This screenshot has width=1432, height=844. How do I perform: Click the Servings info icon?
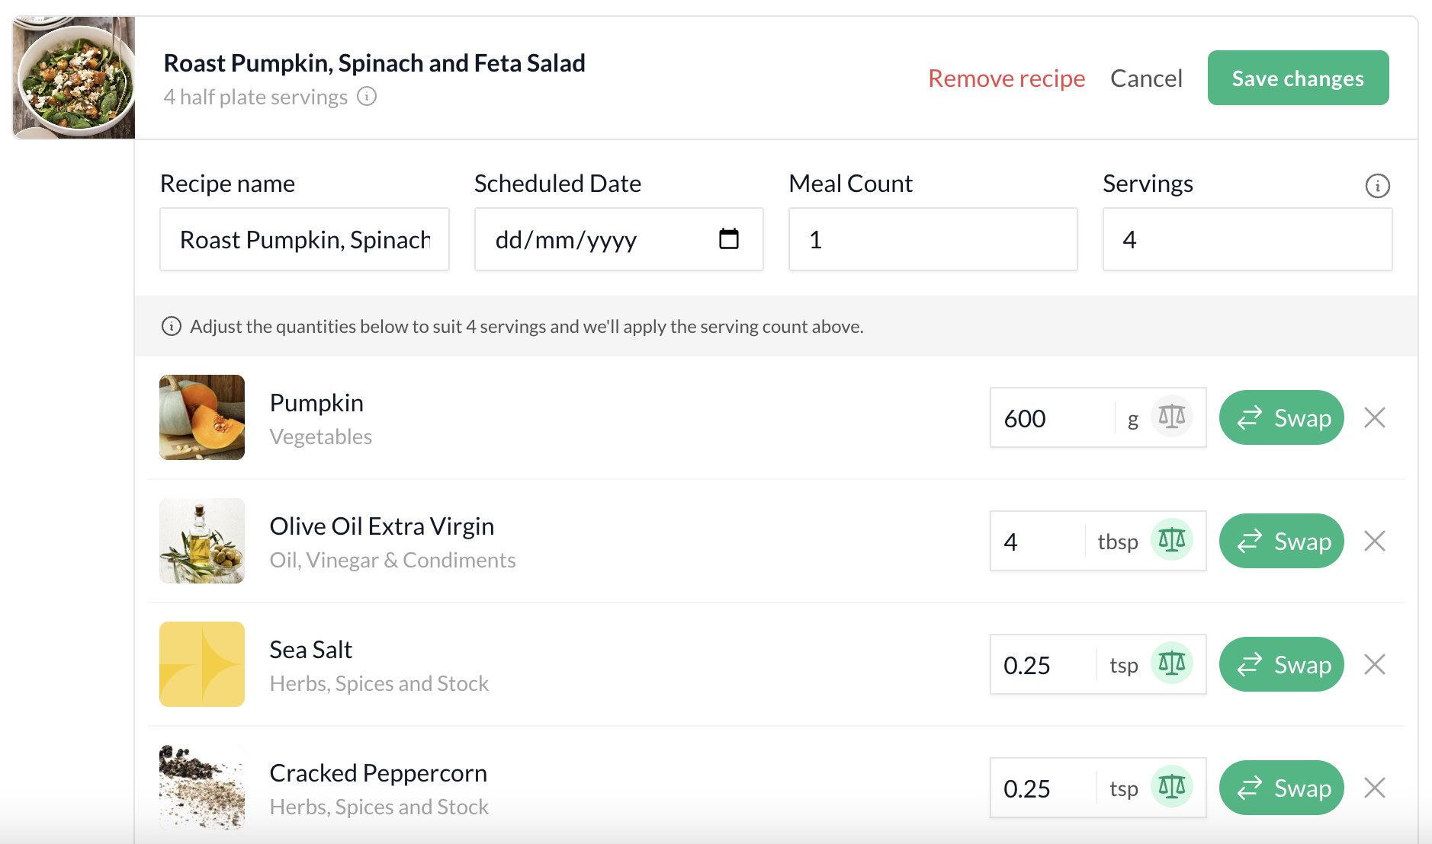pos(1377,185)
